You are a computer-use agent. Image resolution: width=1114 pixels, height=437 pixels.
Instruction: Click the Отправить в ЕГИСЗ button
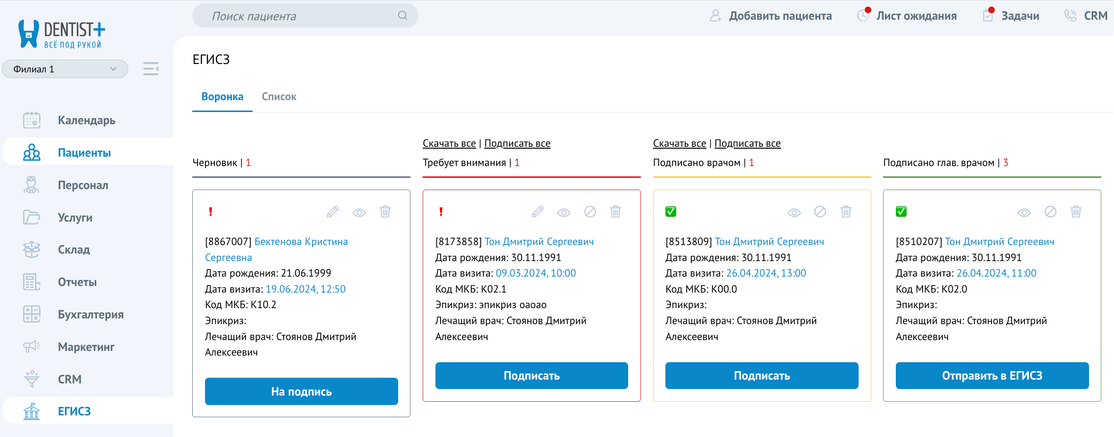(992, 375)
